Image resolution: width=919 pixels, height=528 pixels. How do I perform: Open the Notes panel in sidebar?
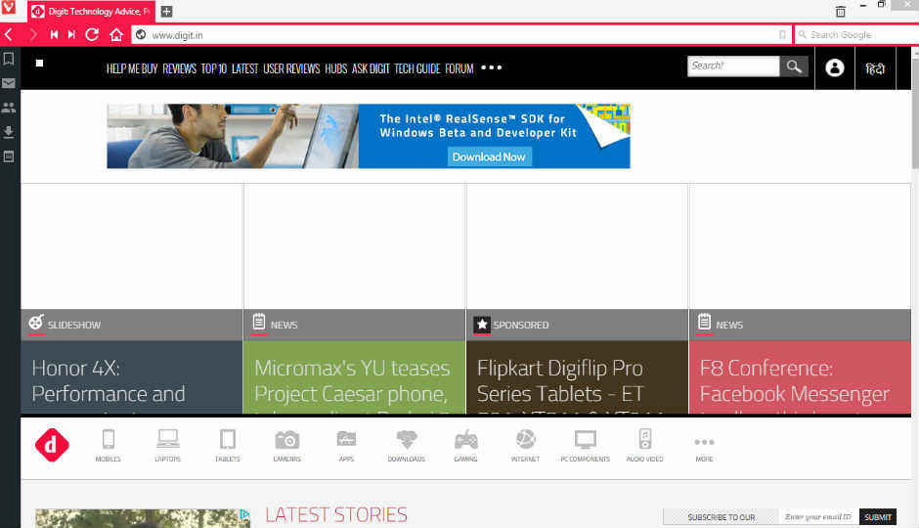[x=9, y=156]
